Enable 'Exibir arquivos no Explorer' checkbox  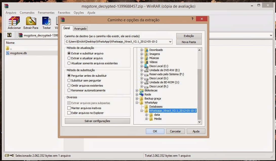[x=69, y=113]
